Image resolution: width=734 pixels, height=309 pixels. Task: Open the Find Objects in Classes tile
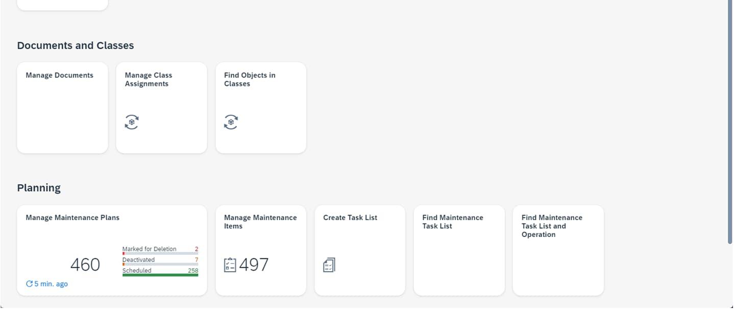(261, 108)
